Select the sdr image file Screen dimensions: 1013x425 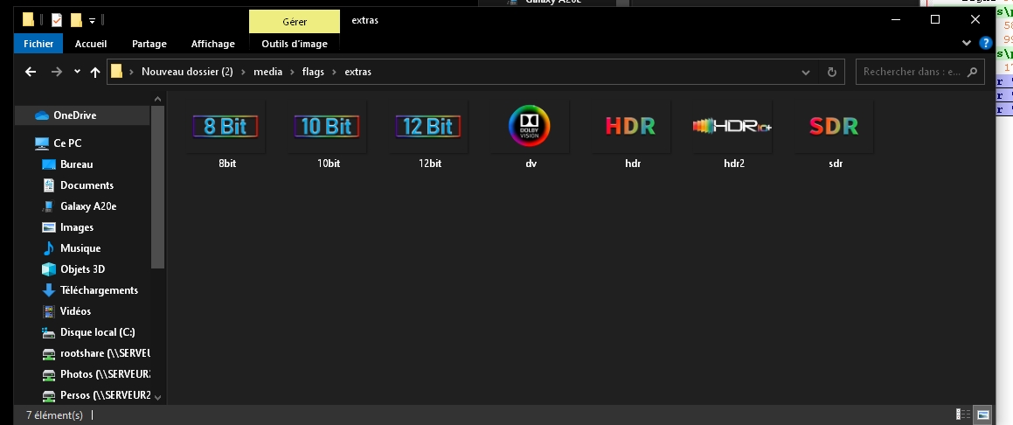click(835, 126)
